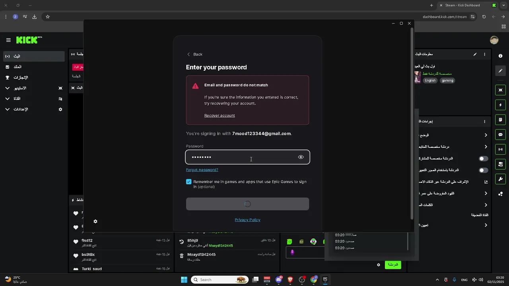509x286 pixels.
Task: Click the document note icon in right rail
Action: pos(501,120)
